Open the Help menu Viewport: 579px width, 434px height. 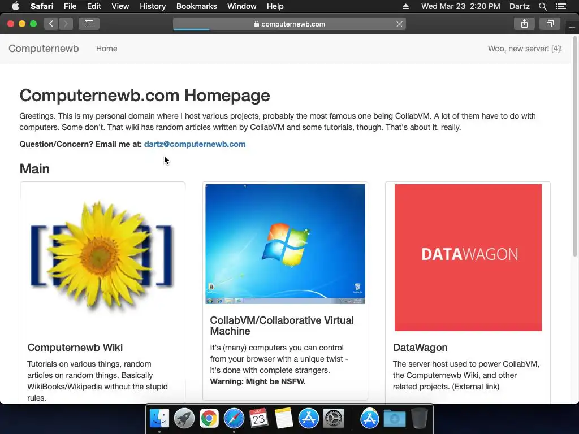coord(275,6)
